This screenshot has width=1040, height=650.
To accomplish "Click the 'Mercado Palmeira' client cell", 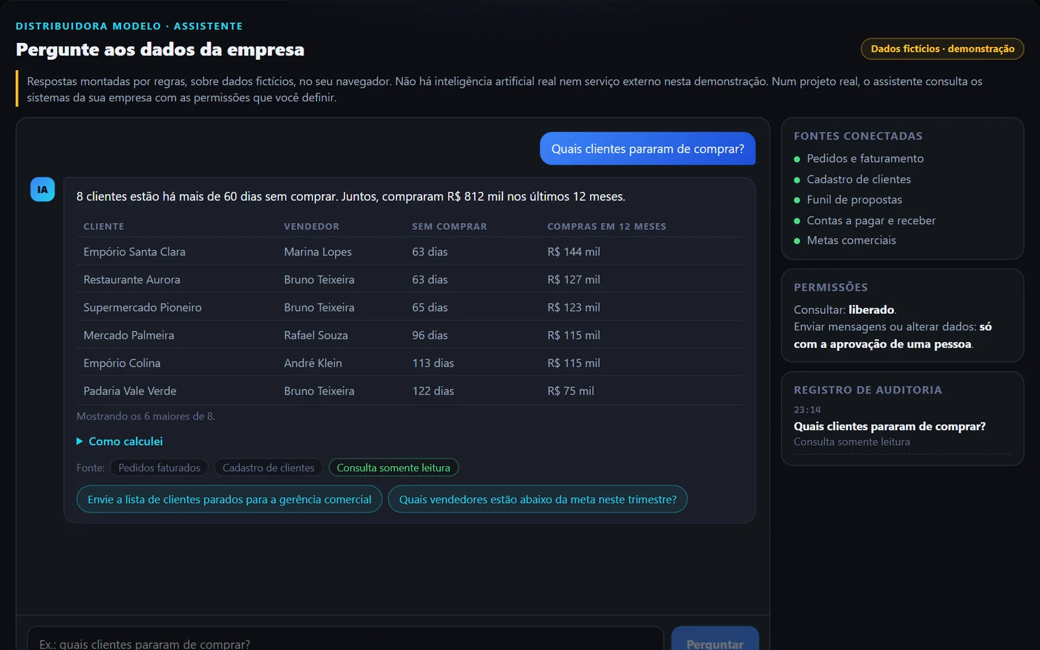I will (129, 335).
